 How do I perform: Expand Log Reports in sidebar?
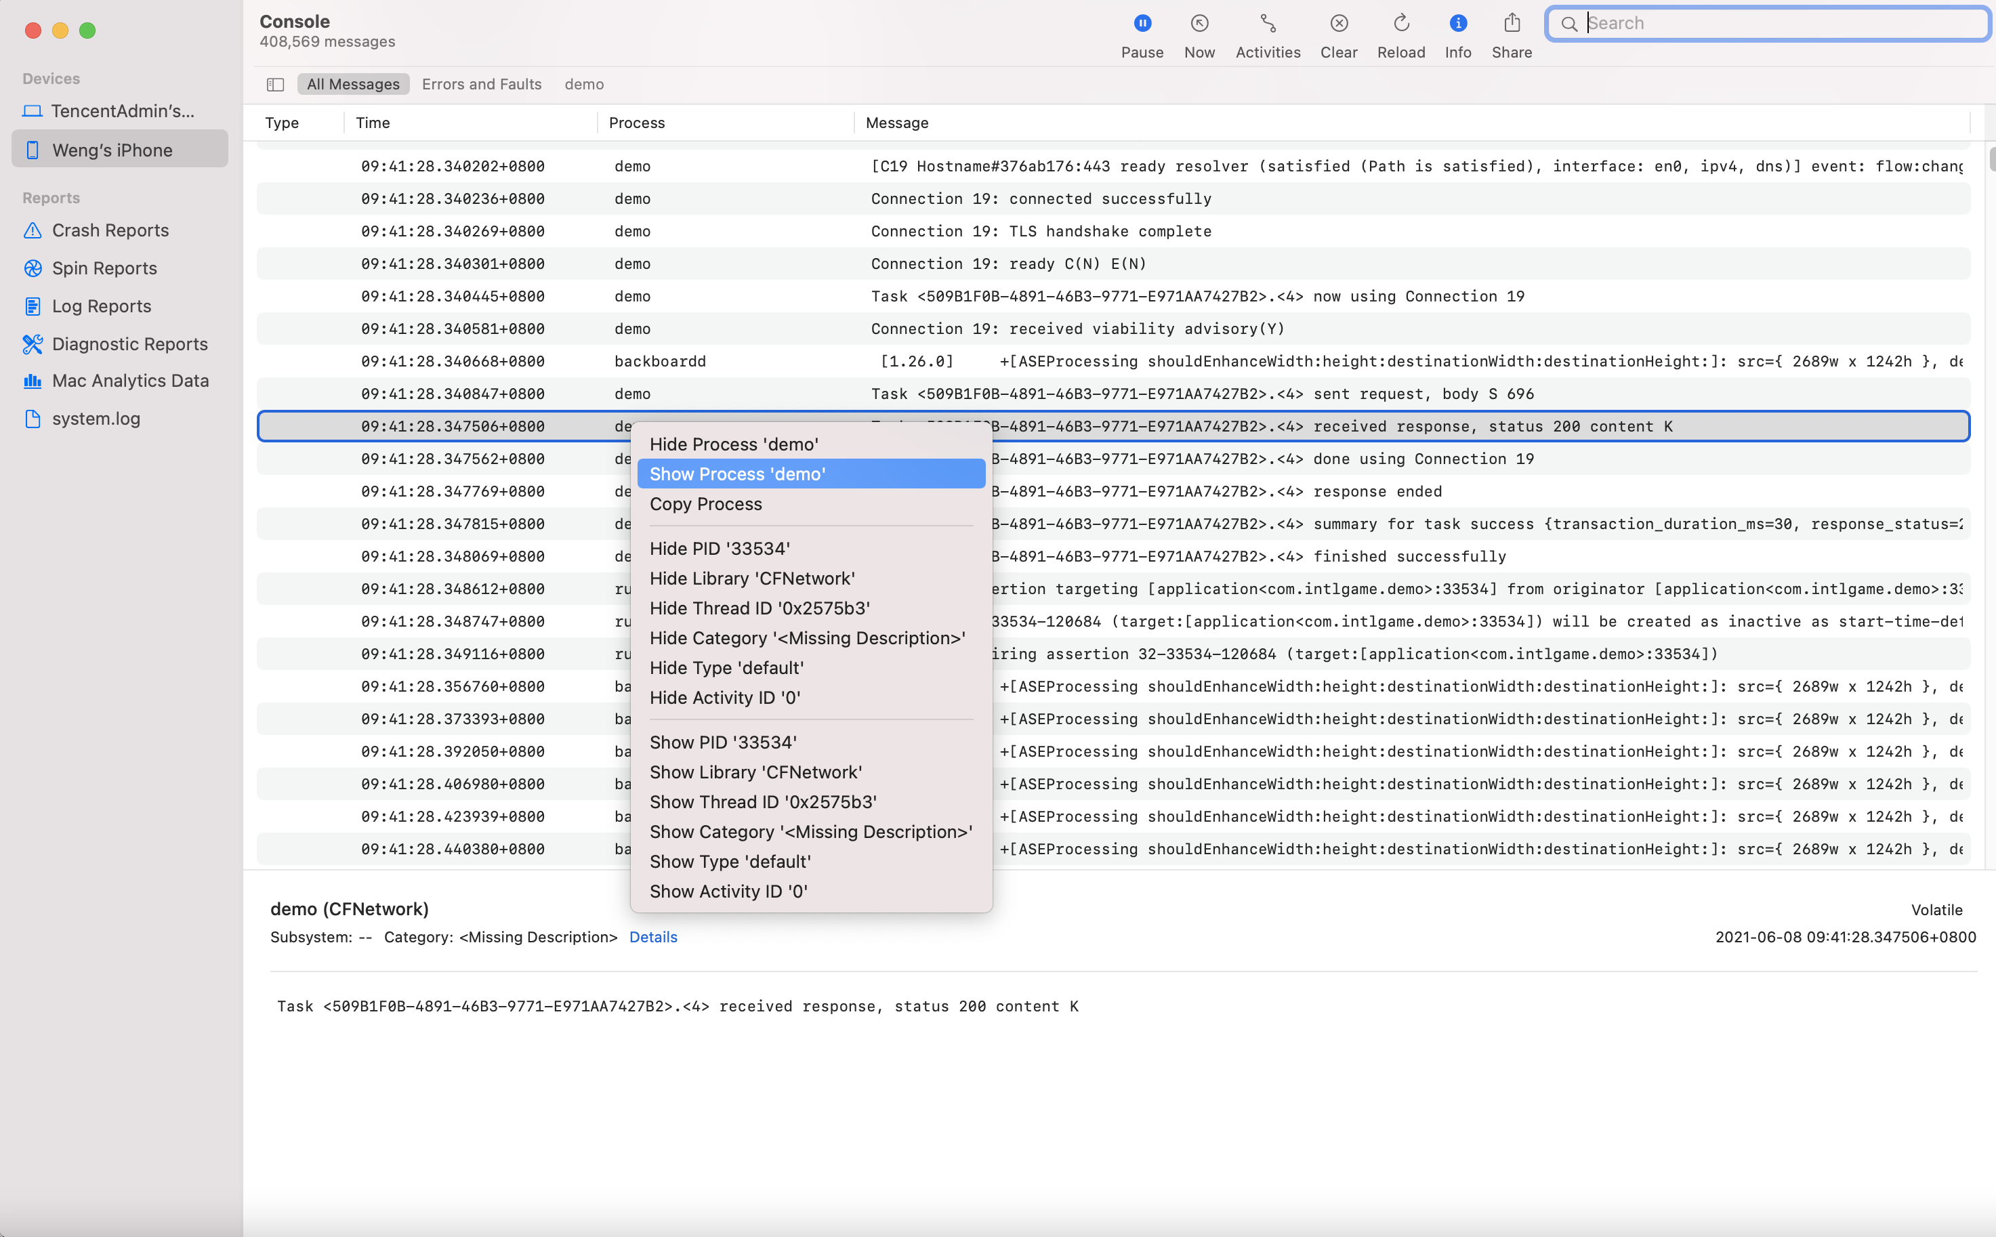[x=101, y=303]
